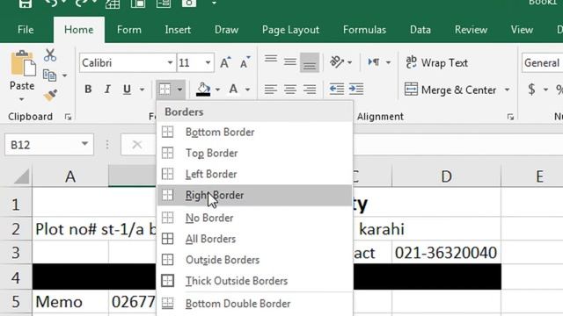563x316 pixels.
Task: Open fill color palette dropdown arrow
Action: (217, 90)
